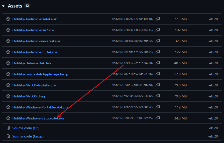Click Feb 20 date in Hiddify-Debian-x64.deb row

point(212,63)
